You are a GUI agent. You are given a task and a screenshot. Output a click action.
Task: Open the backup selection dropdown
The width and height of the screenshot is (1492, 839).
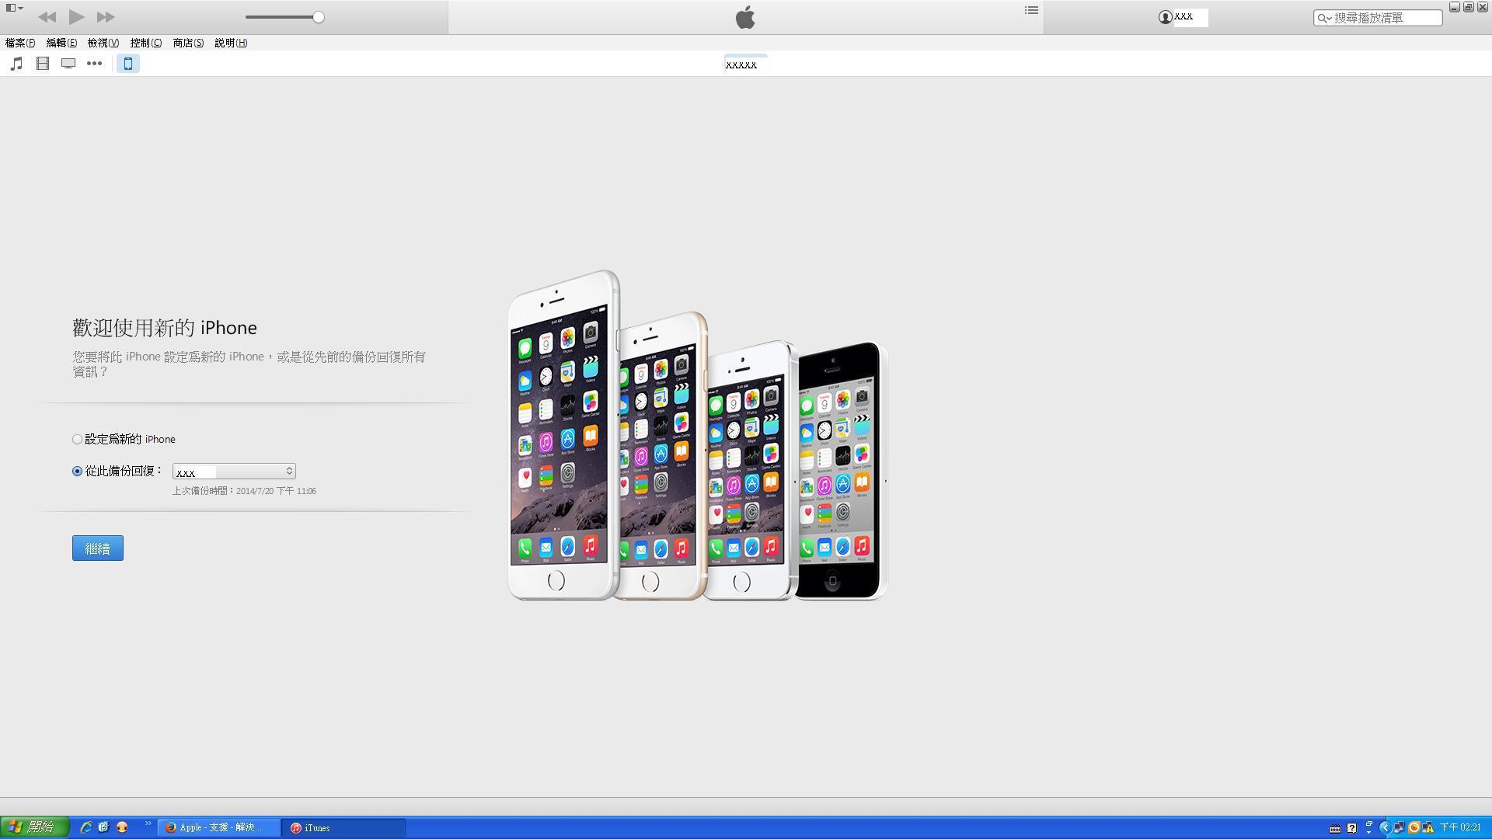[234, 472]
